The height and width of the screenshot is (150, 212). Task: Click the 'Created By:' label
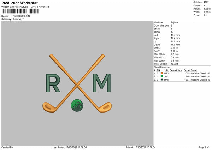(x=7, y=148)
